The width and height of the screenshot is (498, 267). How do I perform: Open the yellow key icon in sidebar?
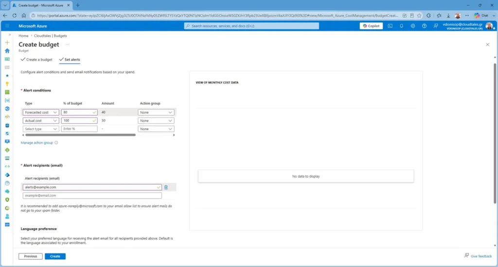(x=7, y=83)
